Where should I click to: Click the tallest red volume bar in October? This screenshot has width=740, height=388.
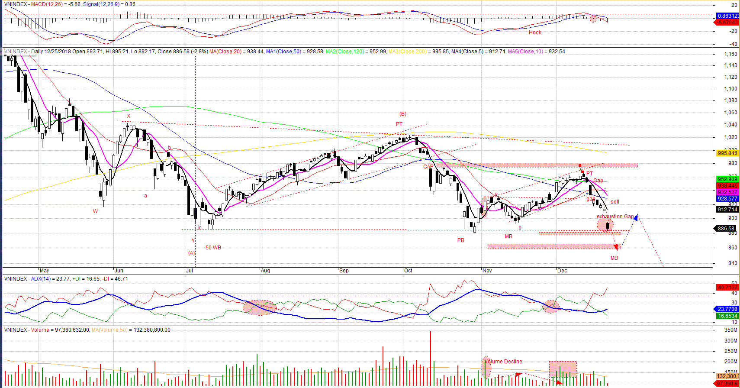431,359
